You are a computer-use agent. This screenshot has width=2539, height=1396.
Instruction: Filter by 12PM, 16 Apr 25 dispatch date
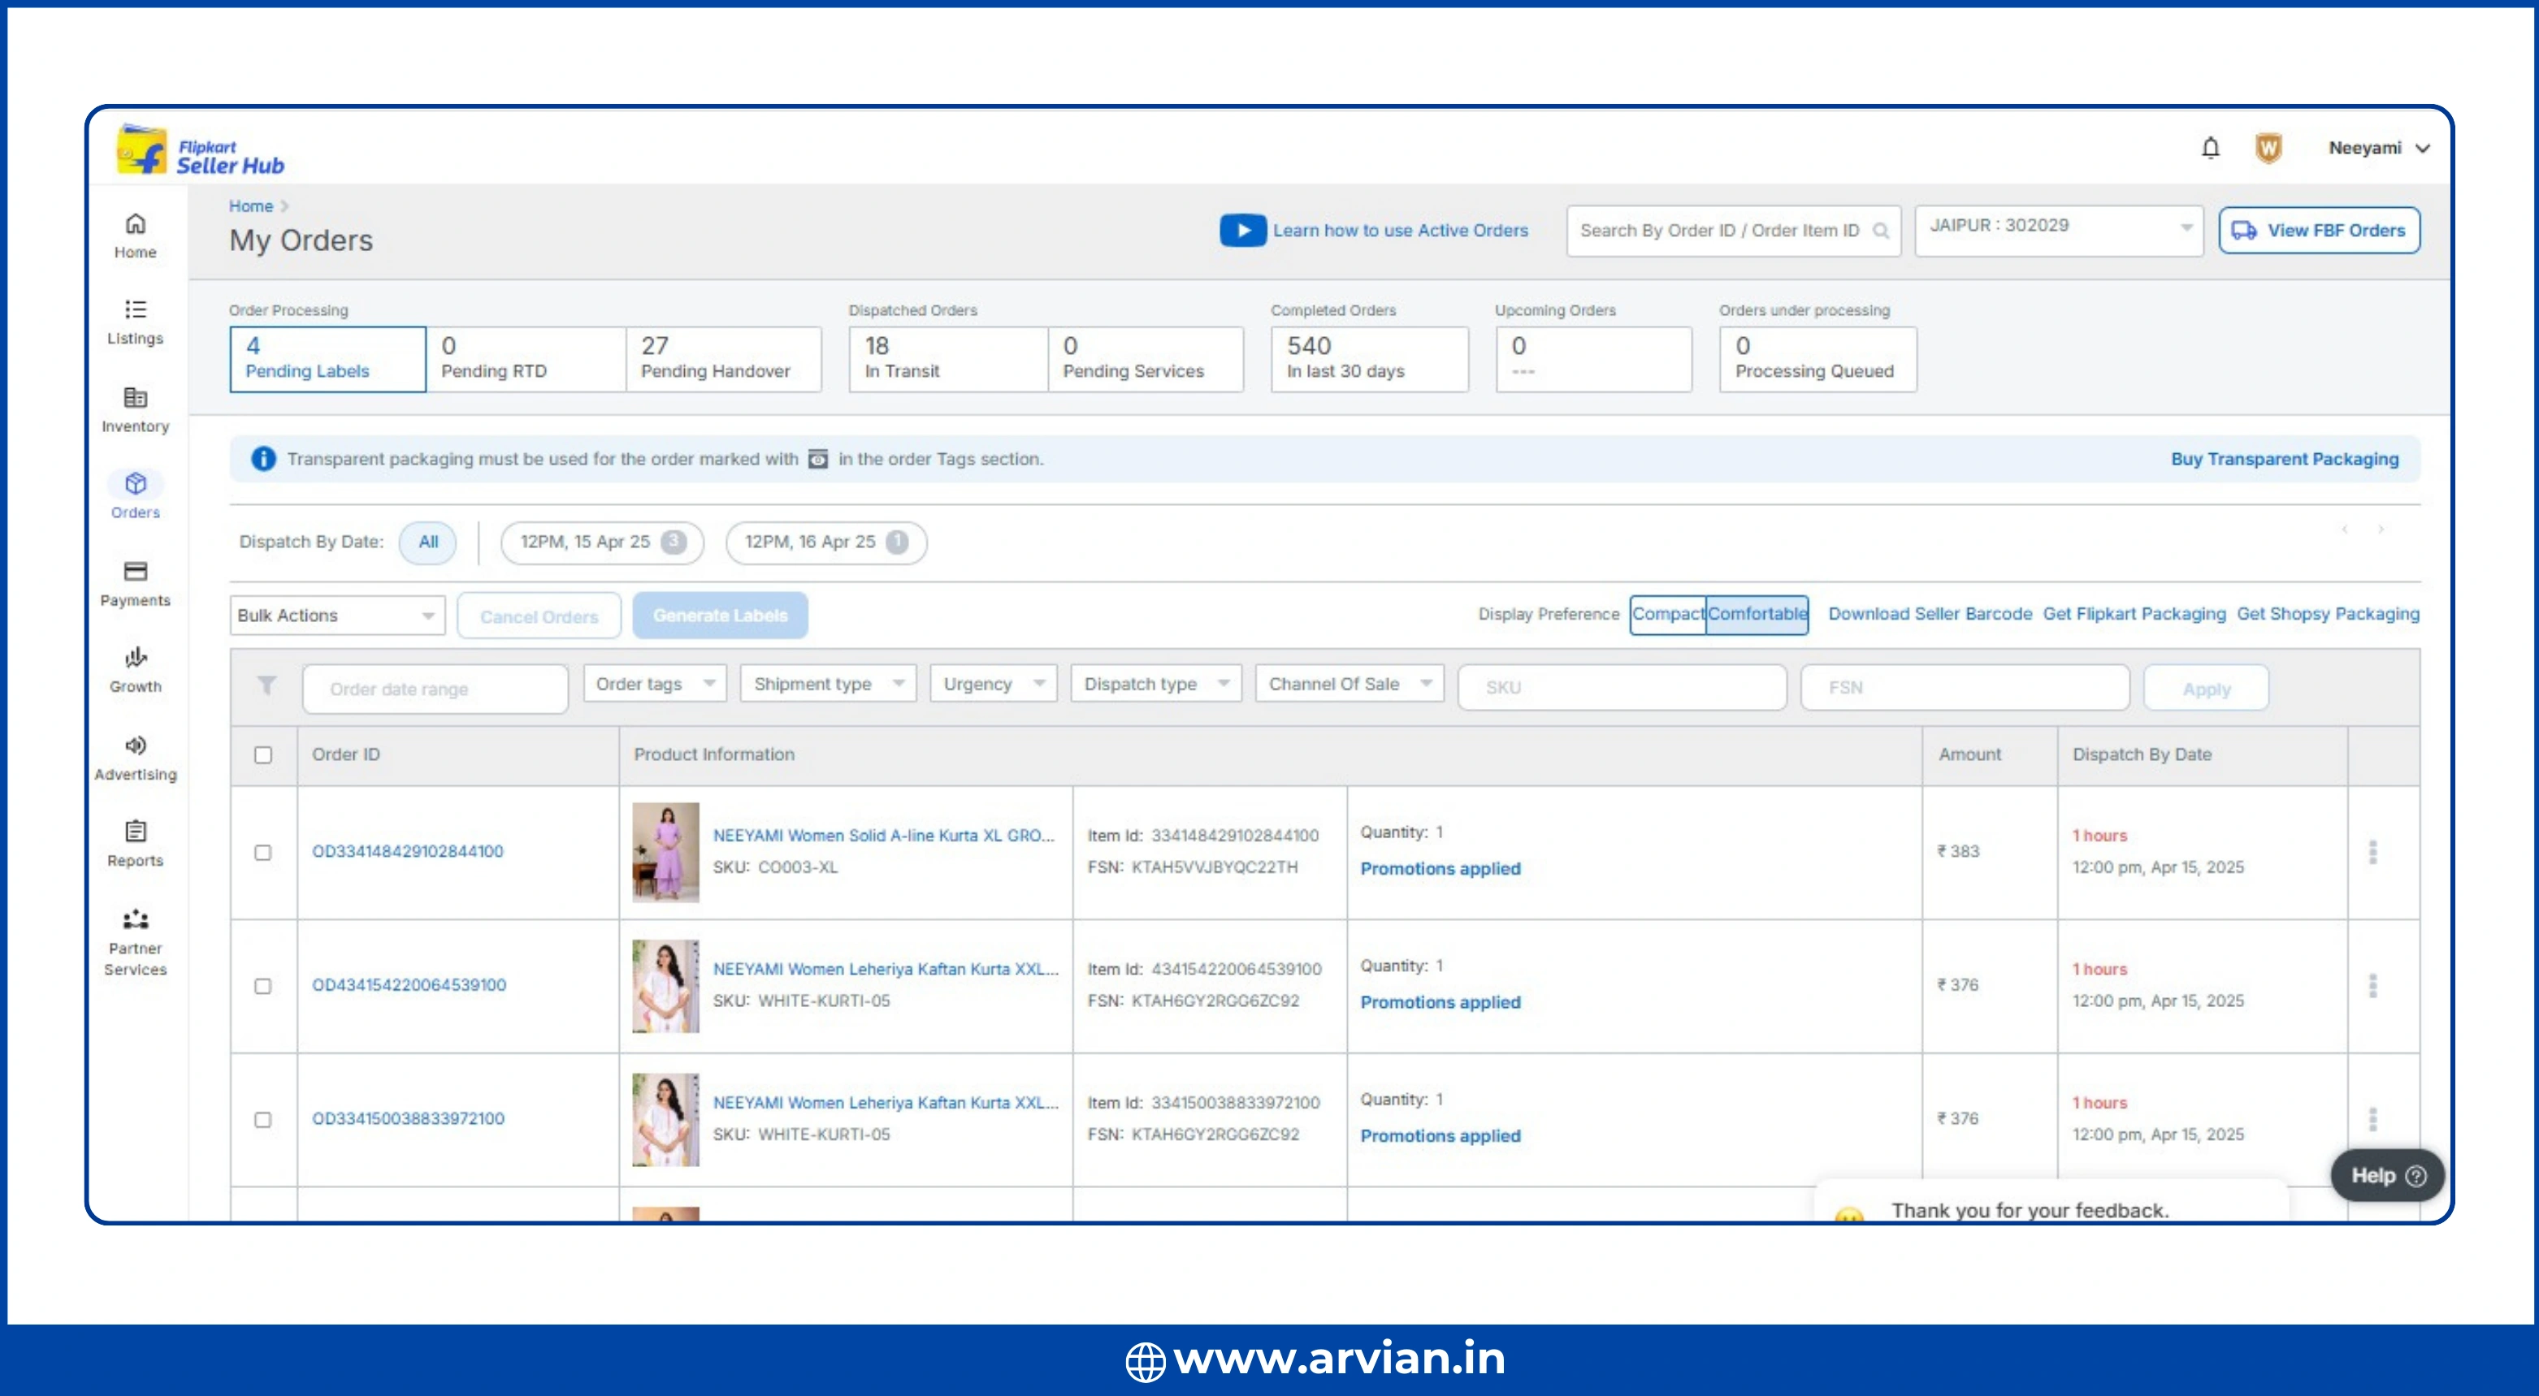(826, 542)
